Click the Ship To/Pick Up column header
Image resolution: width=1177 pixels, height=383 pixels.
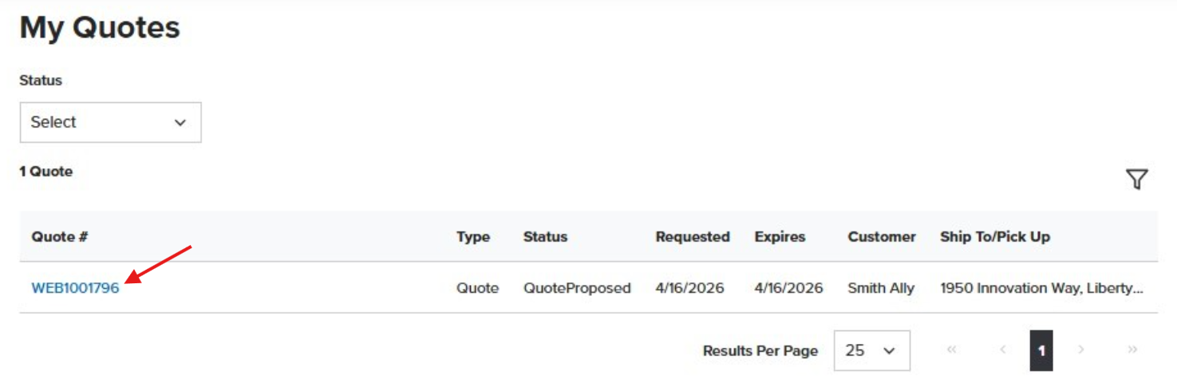[x=995, y=237]
